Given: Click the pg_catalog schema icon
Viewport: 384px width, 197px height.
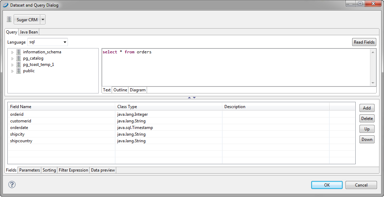Looking at the screenshot, I should [18, 58].
